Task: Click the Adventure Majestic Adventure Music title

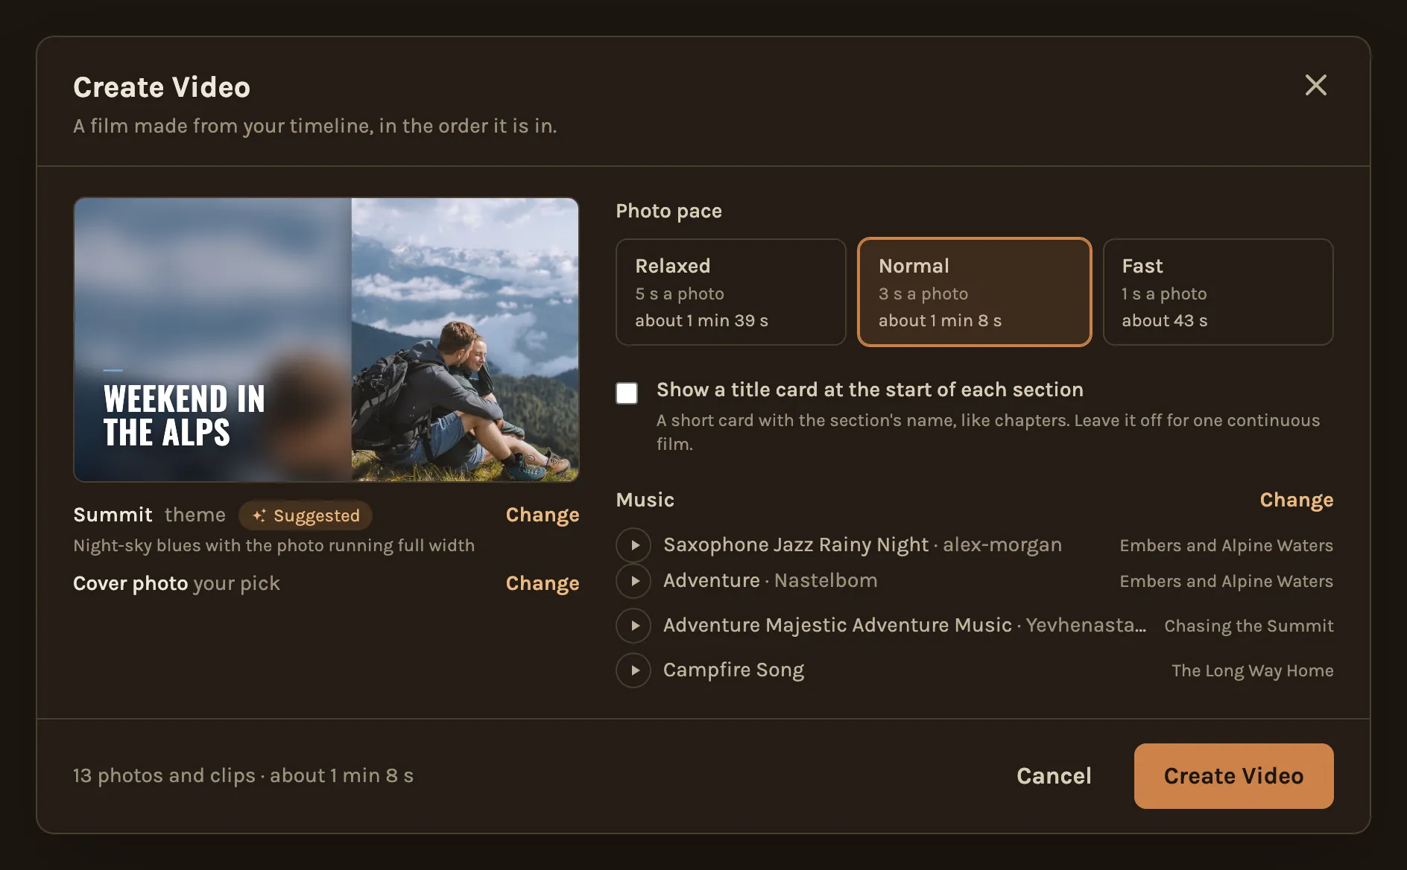Action: click(838, 626)
